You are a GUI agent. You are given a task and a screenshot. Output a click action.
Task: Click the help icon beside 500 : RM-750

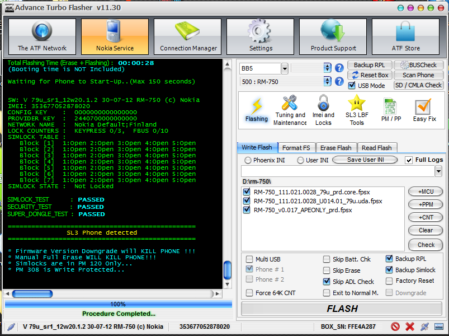tap(339, 81)
